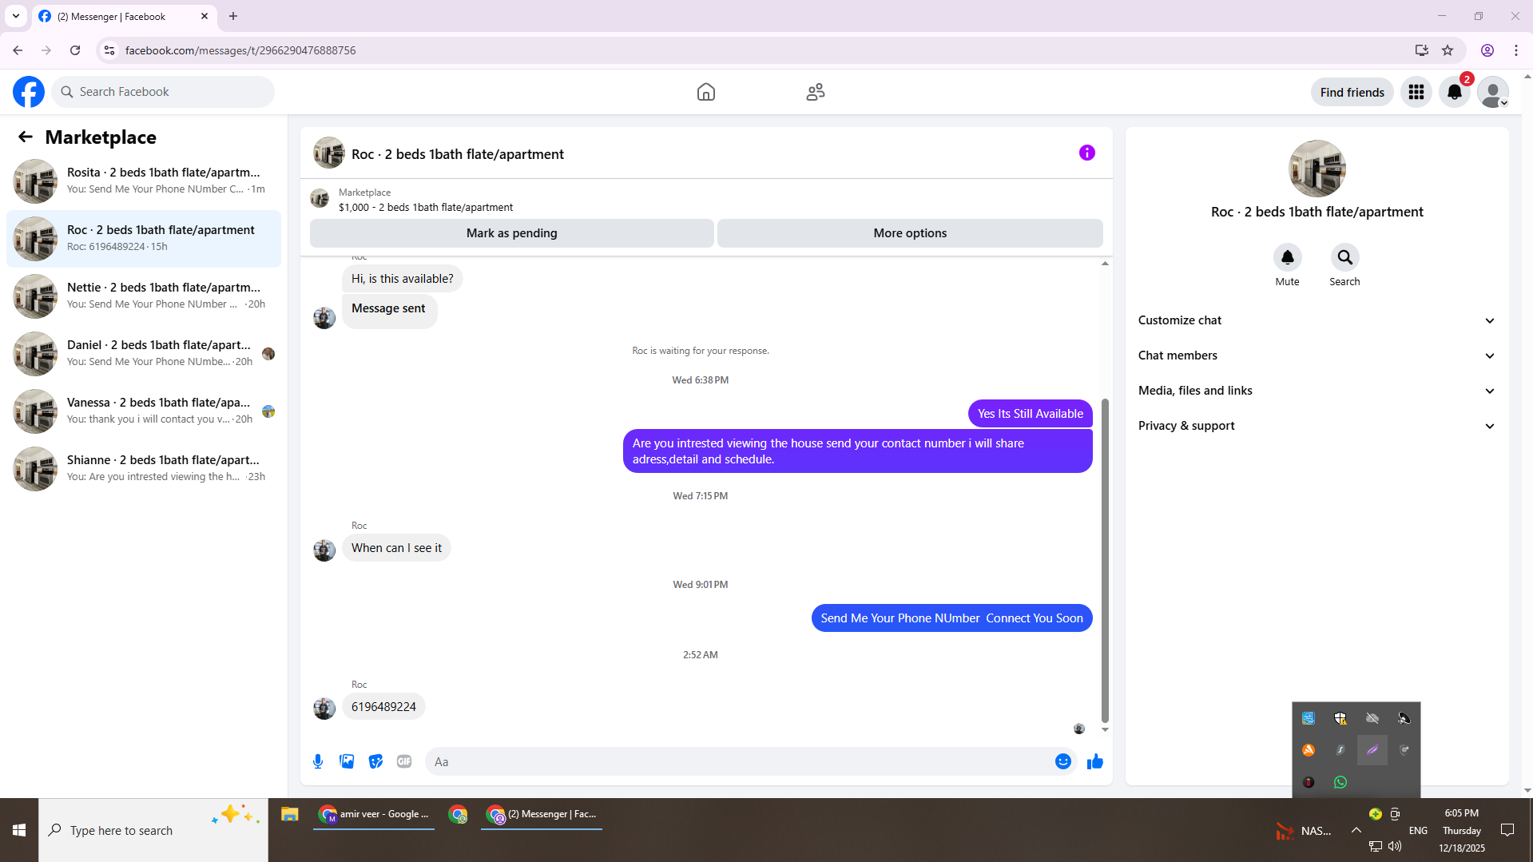
Task: Click the 'Yes Its Still Available' message
Action: coord(1030,414)
